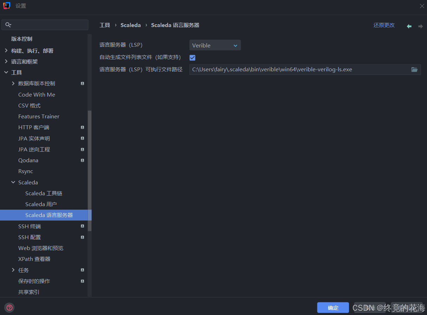Click the LSP executable path field
The width and height of the screenshot is (427, 315).
[305, 70]
